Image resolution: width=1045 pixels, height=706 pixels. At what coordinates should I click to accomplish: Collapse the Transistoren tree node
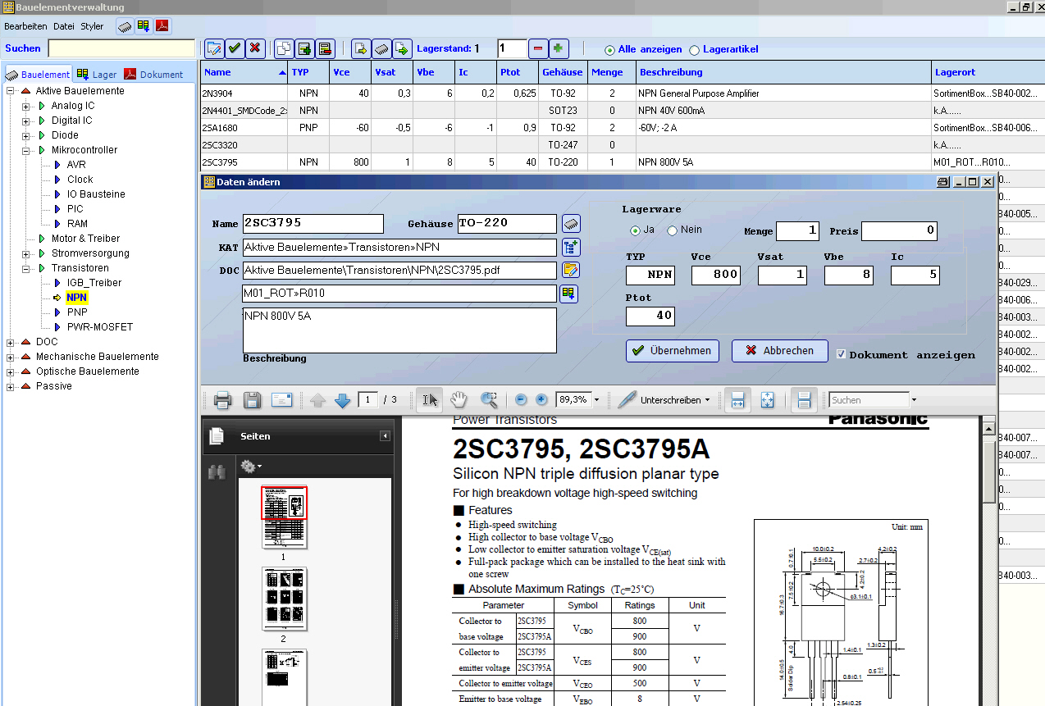click(26, 268)
